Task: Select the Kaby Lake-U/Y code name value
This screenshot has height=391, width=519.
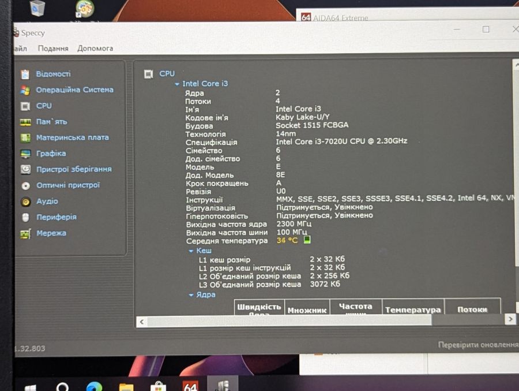Action: pos(303,117)
